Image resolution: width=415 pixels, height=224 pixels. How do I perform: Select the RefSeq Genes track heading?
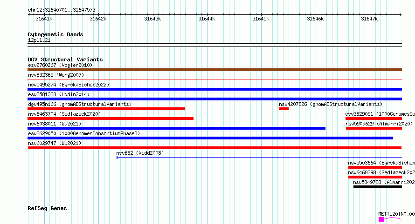47,208
